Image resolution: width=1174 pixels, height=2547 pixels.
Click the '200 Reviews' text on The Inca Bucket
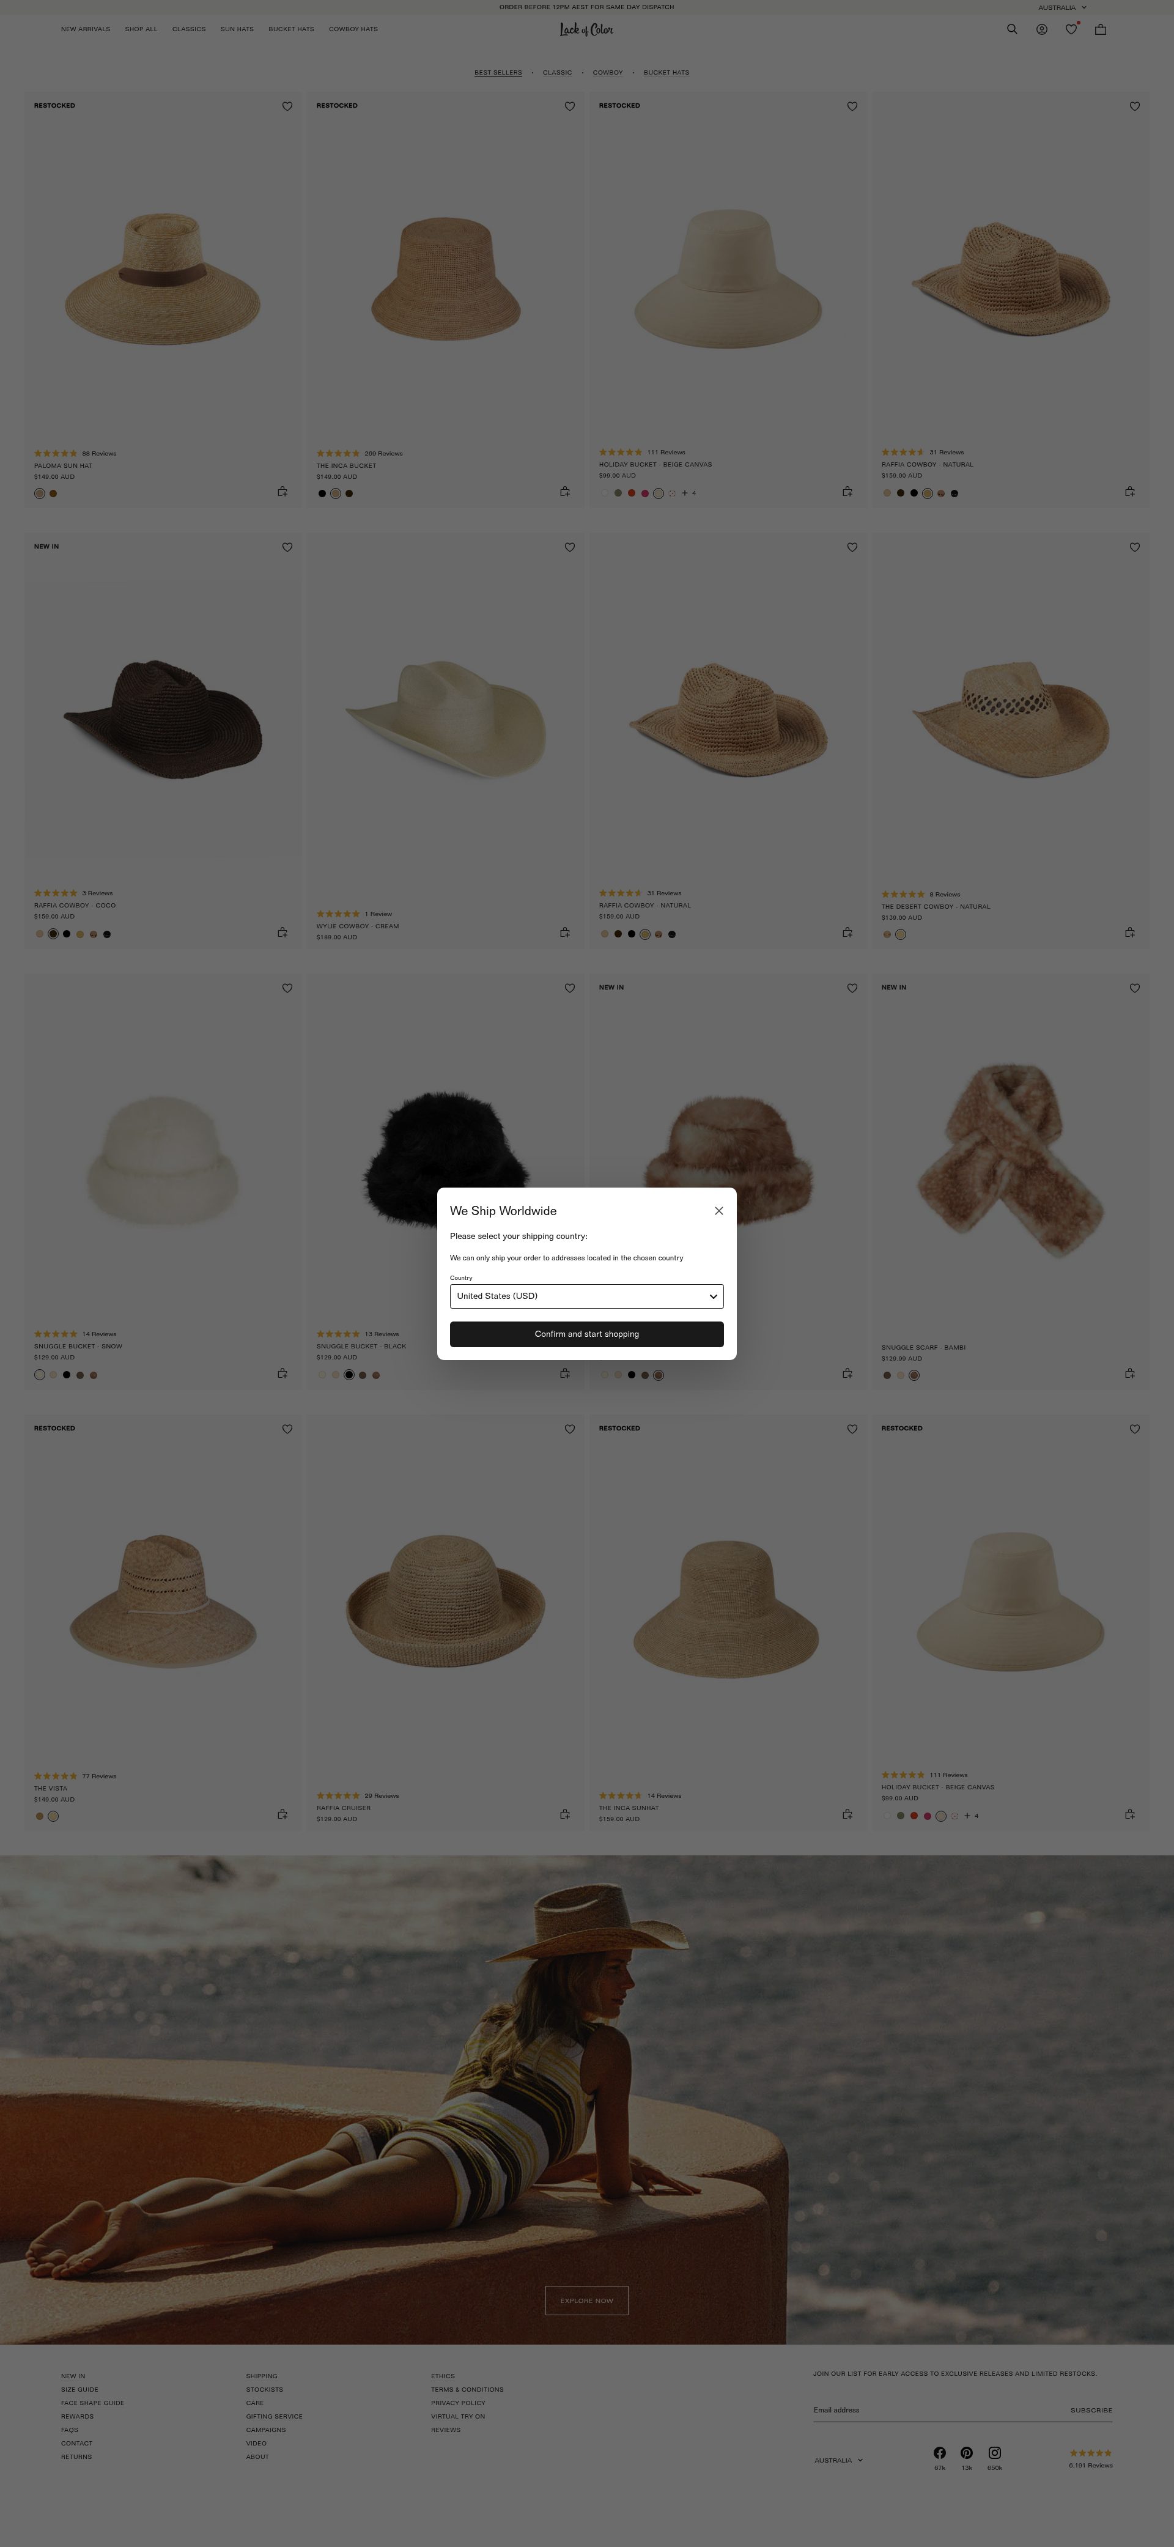pyautogui.click(x=384, y=454)
